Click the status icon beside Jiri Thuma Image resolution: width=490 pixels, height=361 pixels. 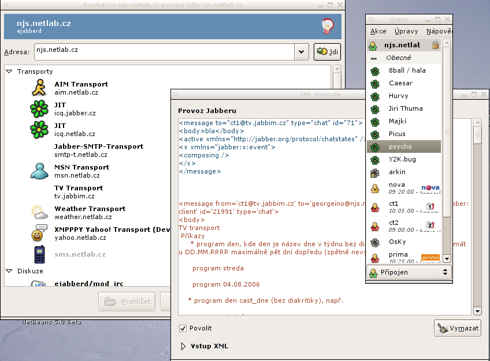click(375, 110)
